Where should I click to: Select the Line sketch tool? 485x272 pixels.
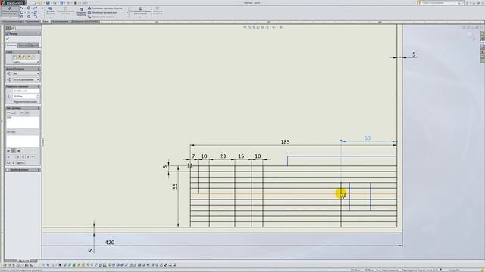pyautogui.click(x=22, y=8)
